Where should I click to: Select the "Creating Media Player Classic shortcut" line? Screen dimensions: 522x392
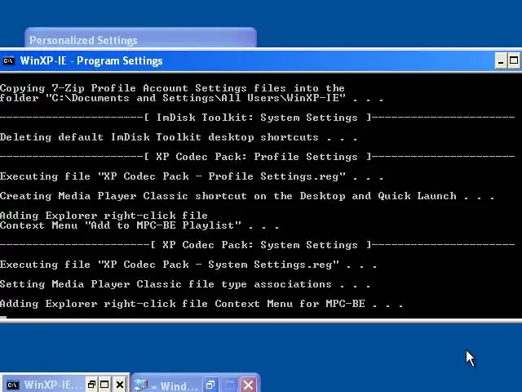[247, 196]
